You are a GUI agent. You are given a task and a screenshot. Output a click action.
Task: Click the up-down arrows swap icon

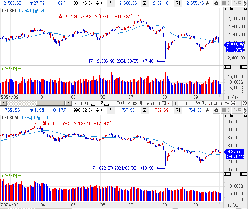pos(227,103)
